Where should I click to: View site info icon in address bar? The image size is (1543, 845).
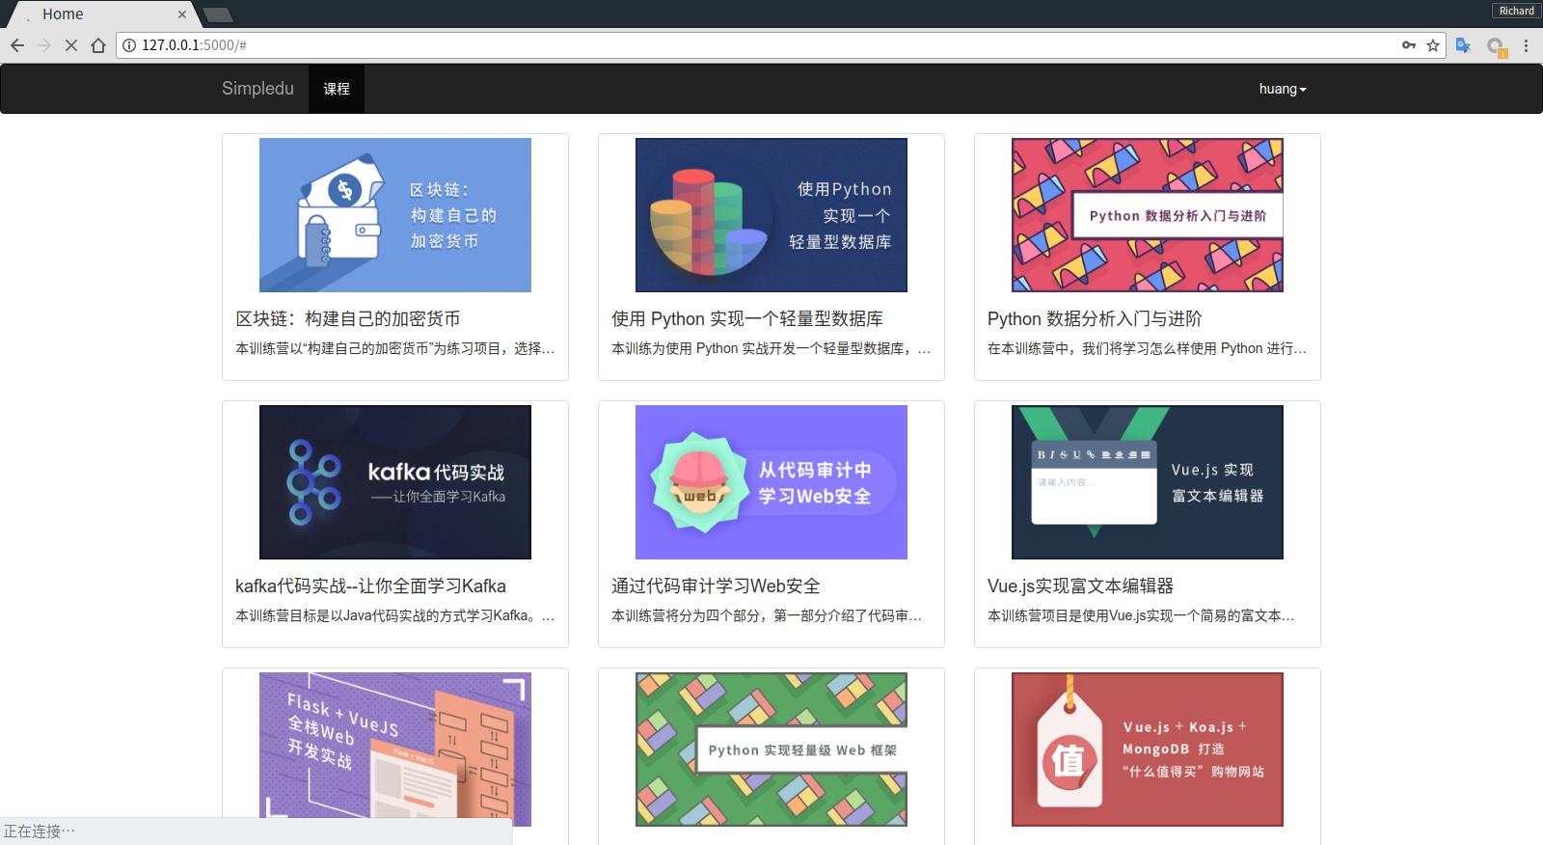coord(129,45)
